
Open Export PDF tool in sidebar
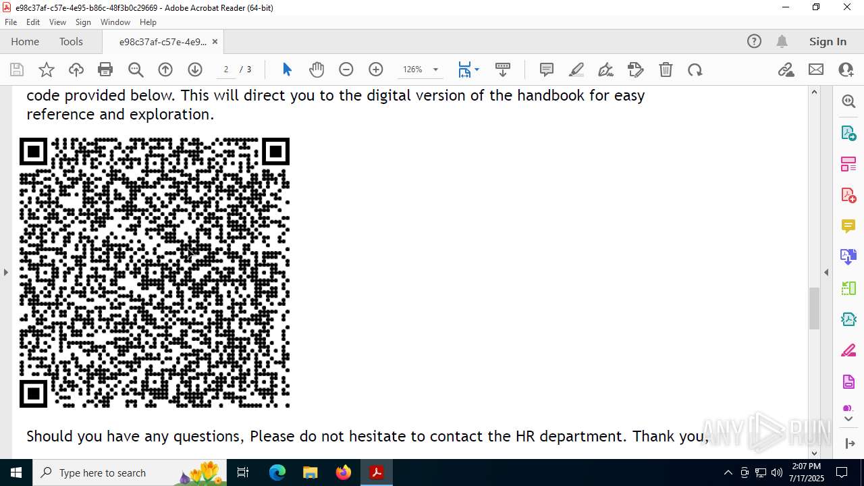[848, 133]
